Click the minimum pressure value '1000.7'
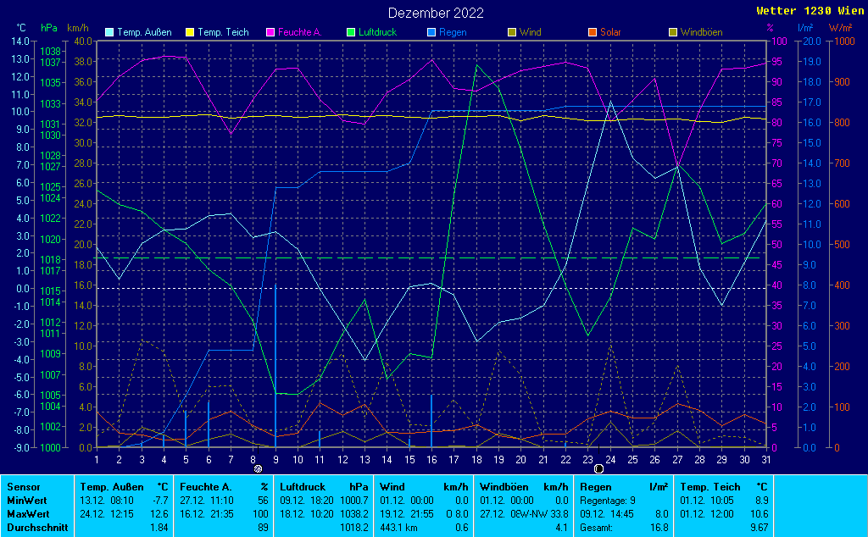Screen dimensions: 868x537 [x=354, y=501]
